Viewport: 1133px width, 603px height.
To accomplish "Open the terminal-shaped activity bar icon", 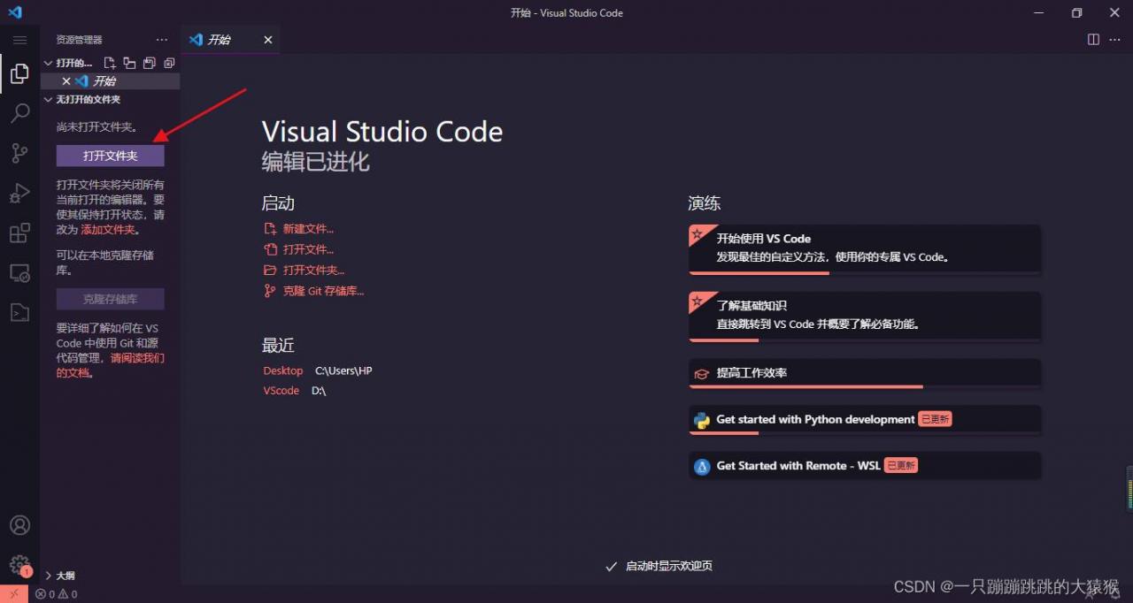I will click(x=19, y=312).
